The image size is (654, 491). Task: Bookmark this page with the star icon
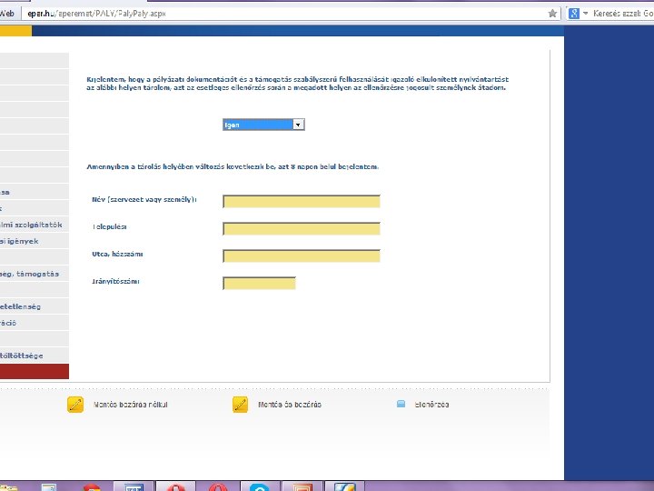click(x=552, y=14)
